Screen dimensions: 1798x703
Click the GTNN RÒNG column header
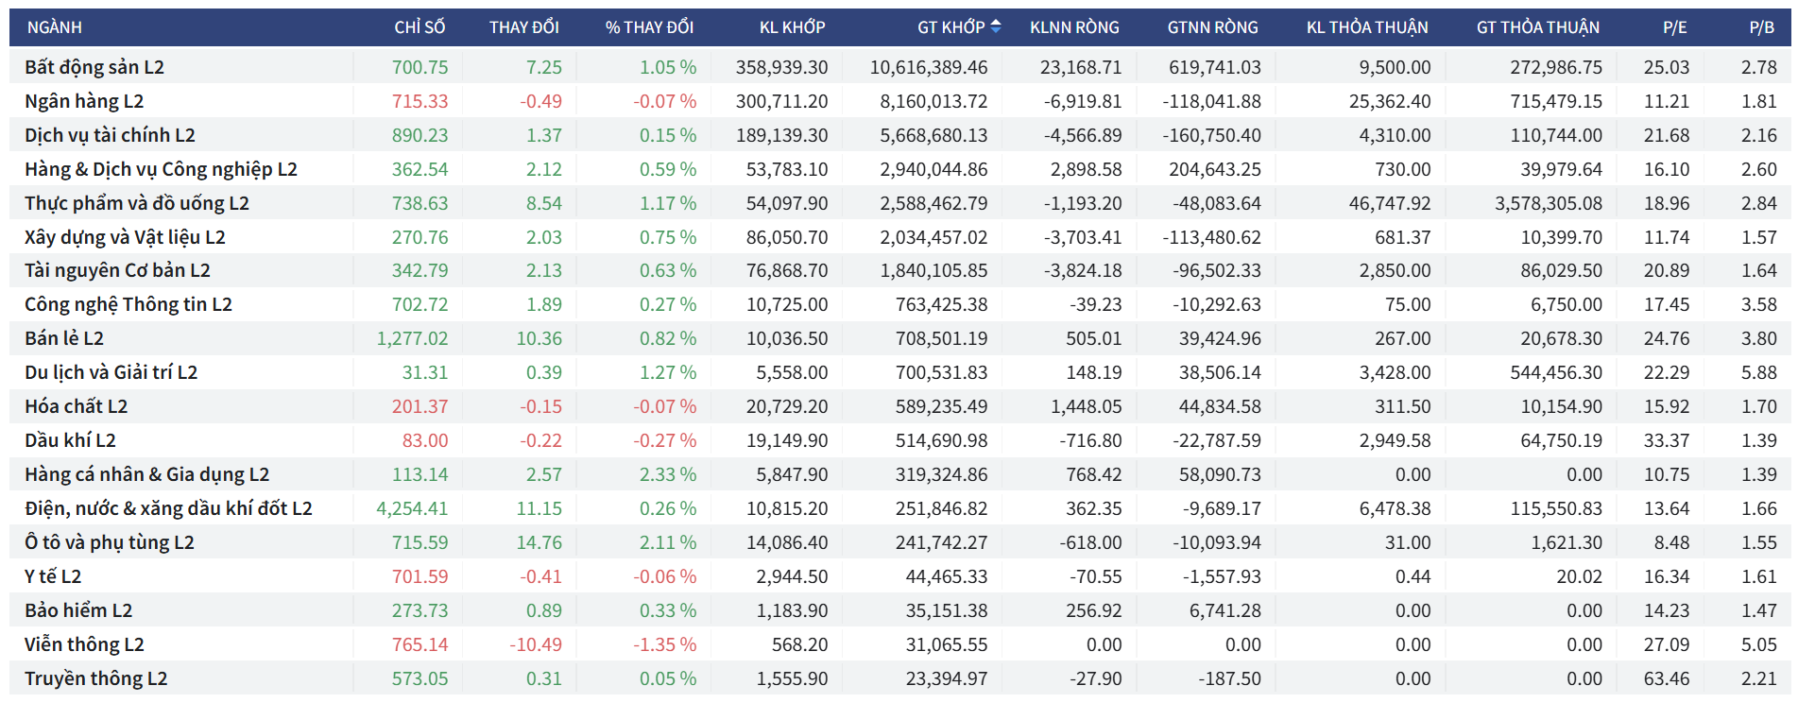coord(1212,27)
